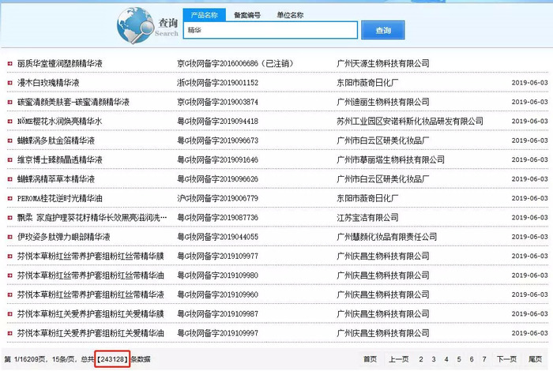Go to 尾页 last page
Image resolution: width=553 pixels, height=371 pixels.
coord(535,359)
